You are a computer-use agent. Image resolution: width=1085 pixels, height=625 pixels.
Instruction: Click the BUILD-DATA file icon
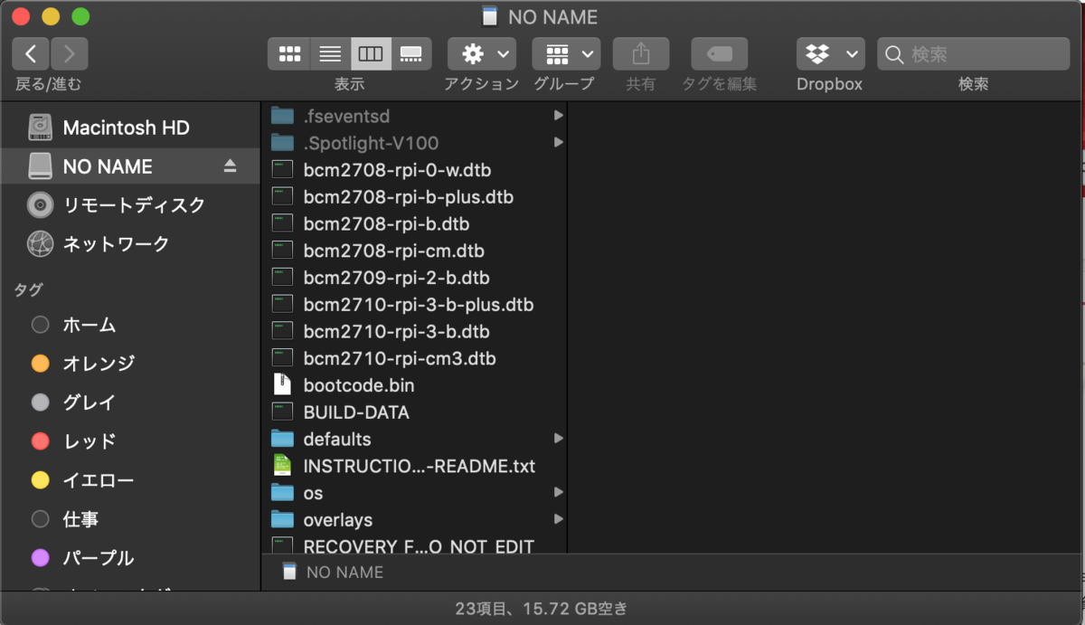pos(283,412)
